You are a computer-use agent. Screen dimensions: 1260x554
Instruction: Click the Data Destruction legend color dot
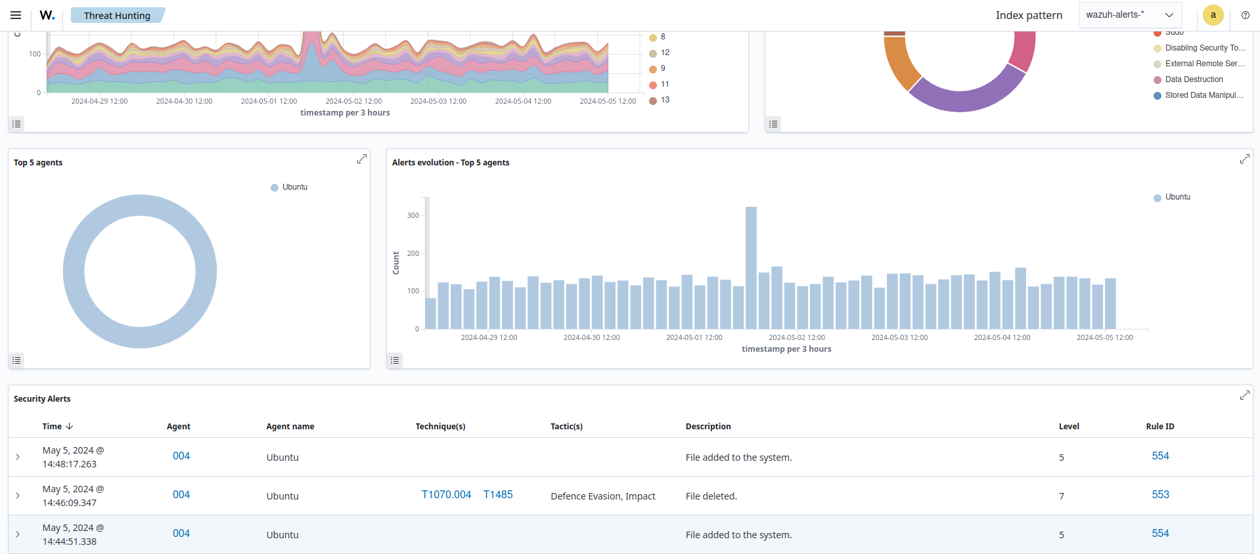coord(1158,80)
